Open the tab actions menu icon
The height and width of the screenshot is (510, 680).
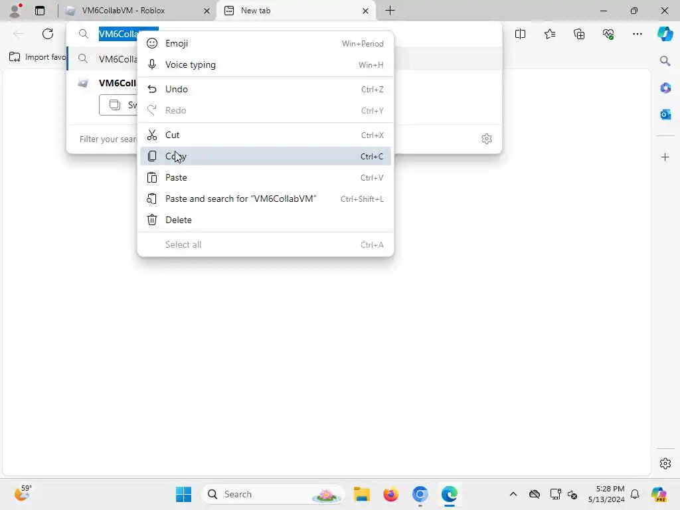[x=40, y=11]
